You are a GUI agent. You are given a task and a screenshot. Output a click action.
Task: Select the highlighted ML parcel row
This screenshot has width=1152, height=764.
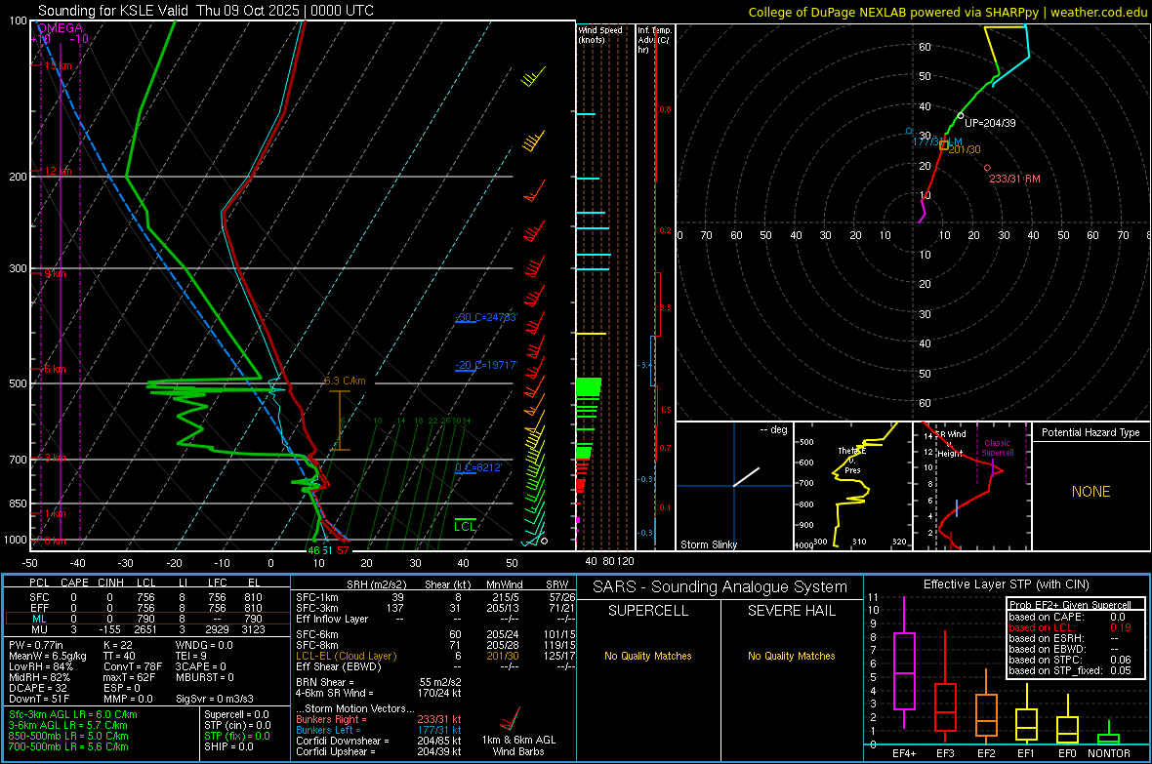[x=146, y=619]
